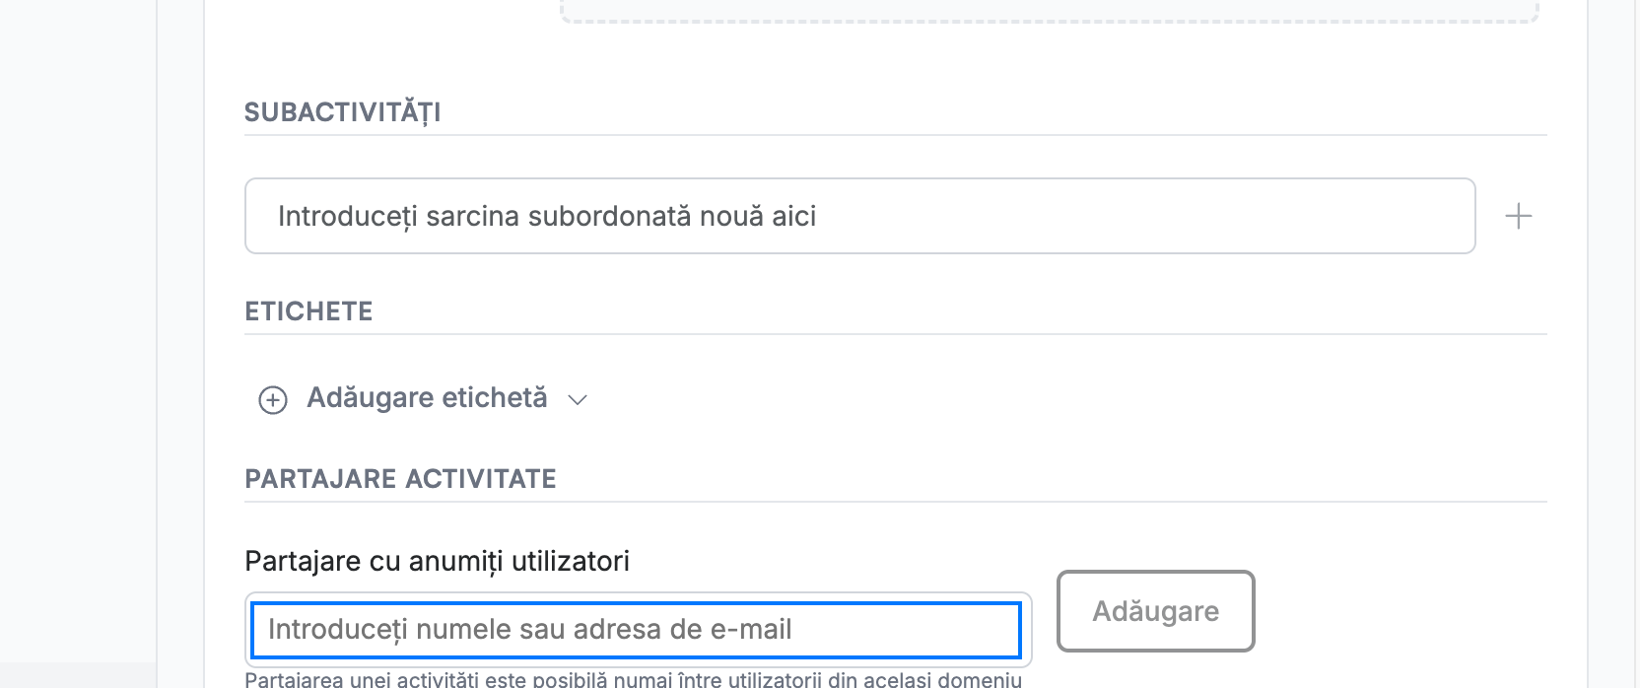Click the divider line under ETICHETE
Viewport: 1640px width, 688px height.
896,334
